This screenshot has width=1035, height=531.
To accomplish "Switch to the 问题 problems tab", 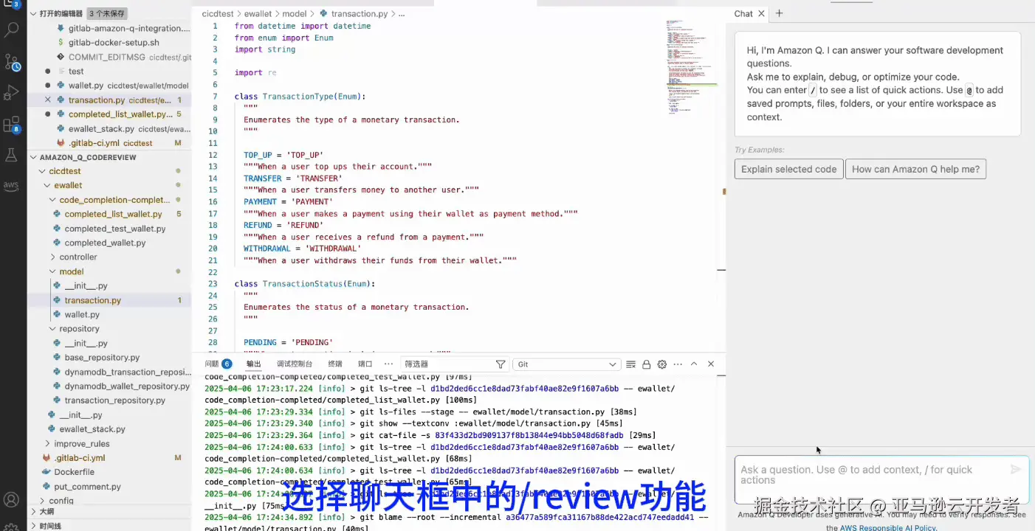I will (x=219, y=364).
